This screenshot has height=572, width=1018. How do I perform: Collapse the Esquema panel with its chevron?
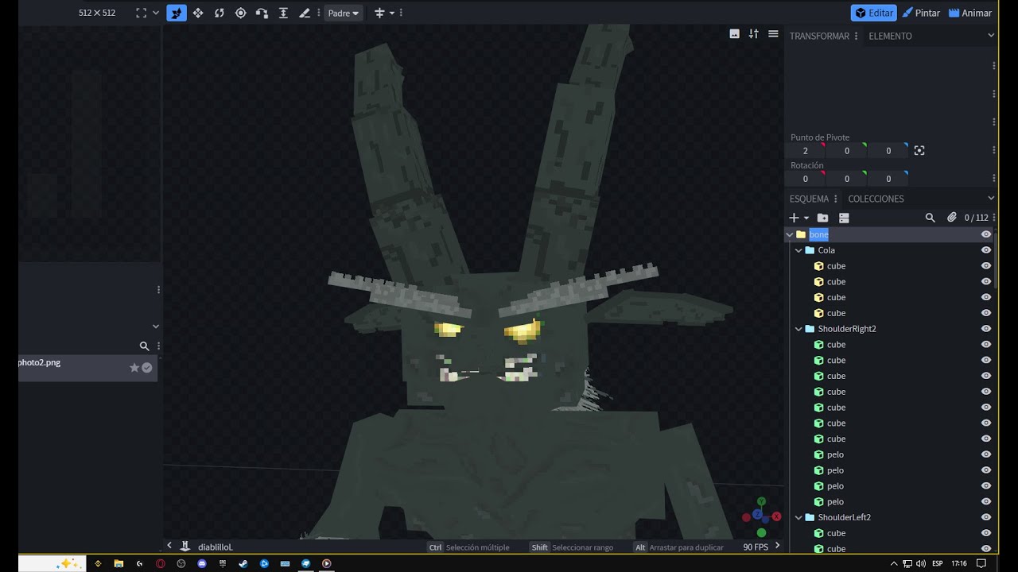pyautogui.click(x=991, y=198)
